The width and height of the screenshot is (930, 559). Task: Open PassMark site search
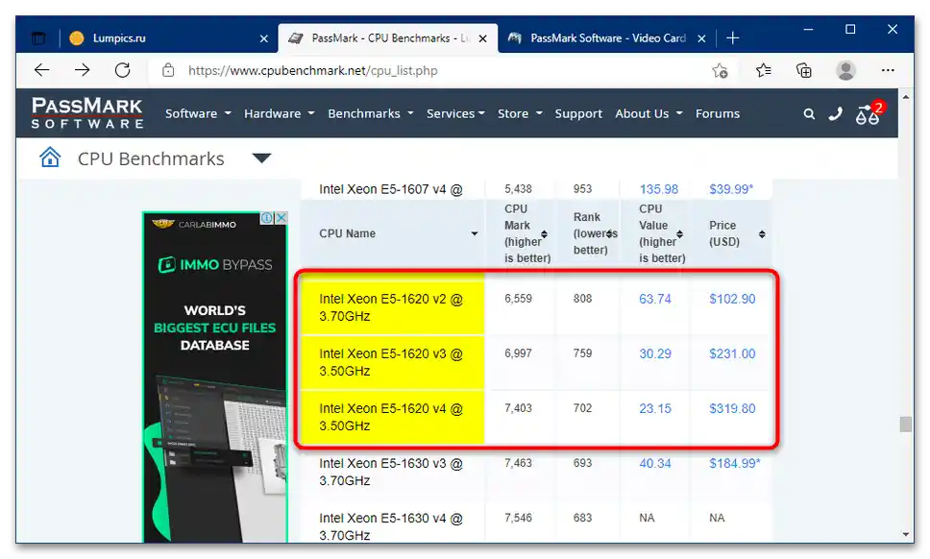tap(809, 113)
